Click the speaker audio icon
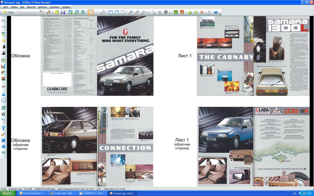This screenshot has width=314, height=196. click(x=166, y=12)
